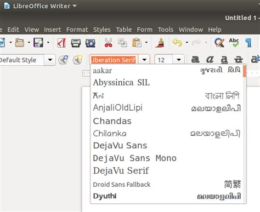Toggle underline formatting

pos(224,60)
